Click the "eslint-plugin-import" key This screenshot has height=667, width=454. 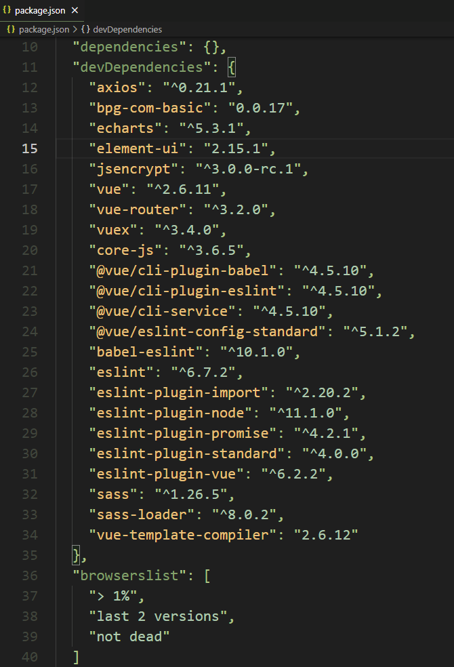click(x=178, y=392)
